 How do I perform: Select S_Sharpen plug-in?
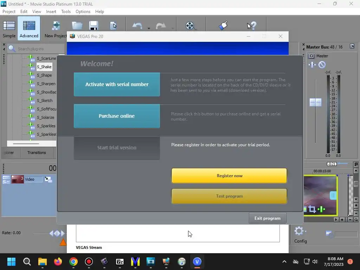click(x=46, y=84)
